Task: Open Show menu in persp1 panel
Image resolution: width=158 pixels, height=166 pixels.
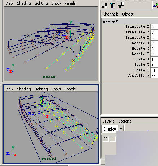Action: [56, 89]
